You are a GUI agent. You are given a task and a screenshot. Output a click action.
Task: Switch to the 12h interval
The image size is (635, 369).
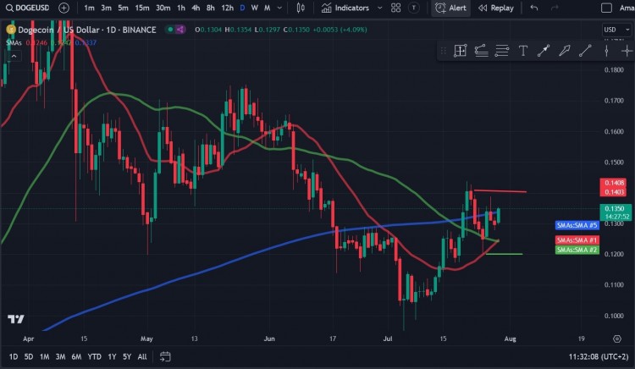[x=227, y=8]
